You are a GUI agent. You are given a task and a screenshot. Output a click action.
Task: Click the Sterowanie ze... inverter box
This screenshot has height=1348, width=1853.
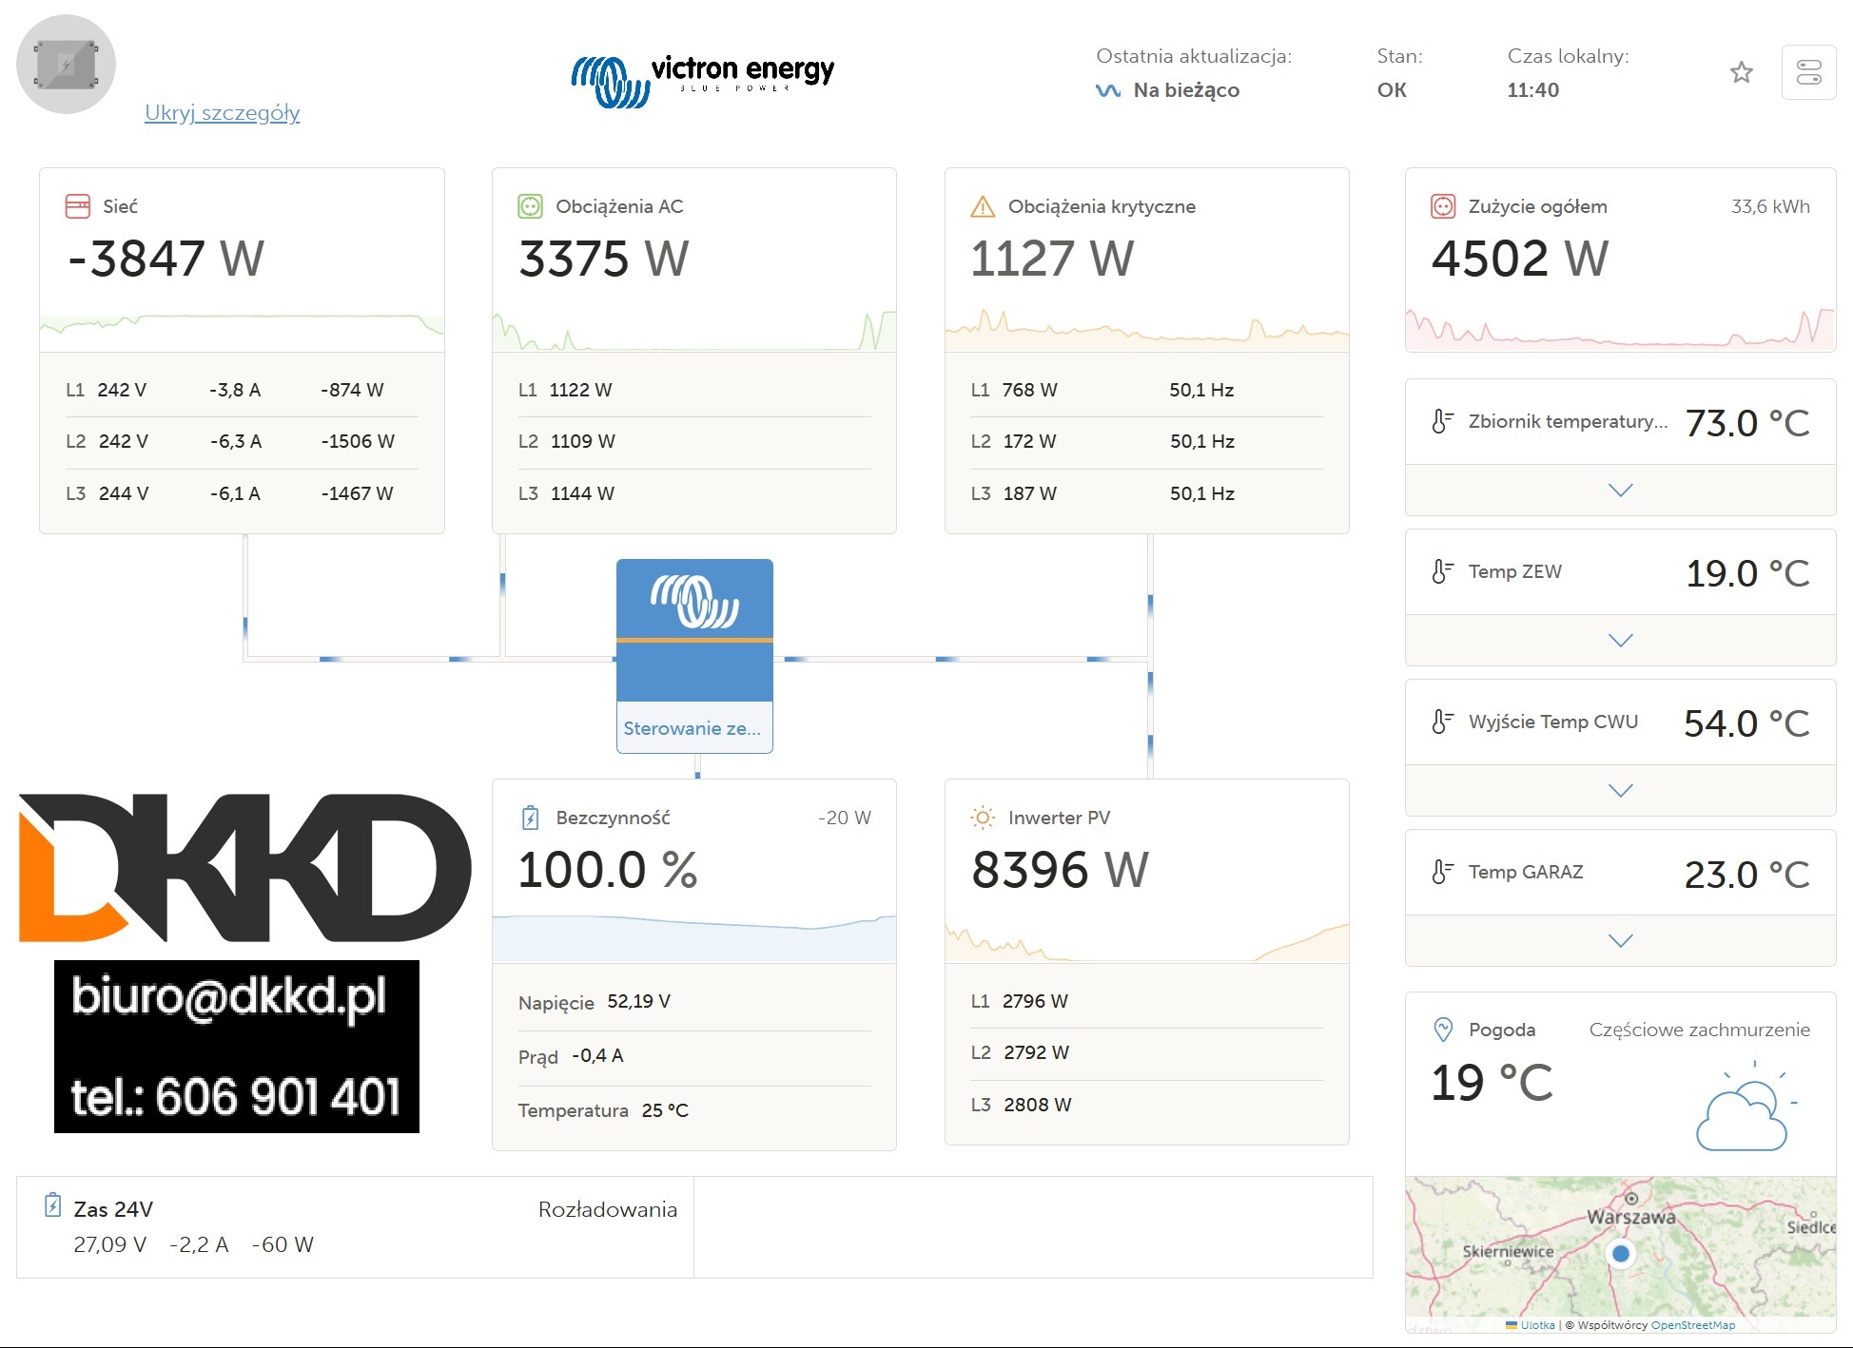(x=694, y=656)
